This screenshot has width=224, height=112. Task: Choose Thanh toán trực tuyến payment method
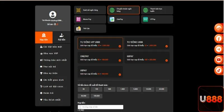click(157, 10)
